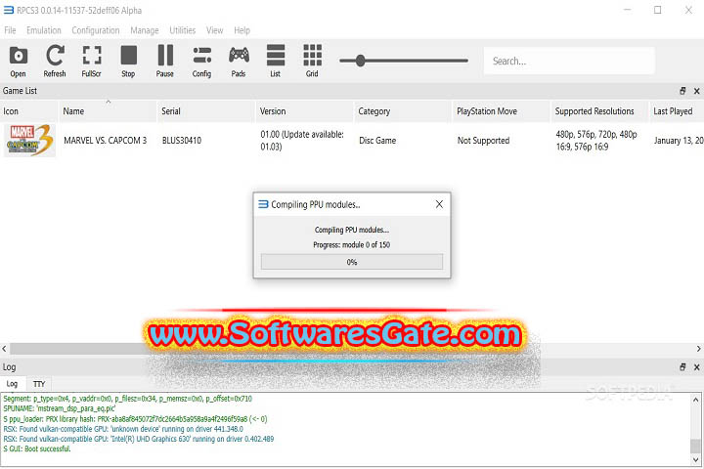The width and height of the screenshot is (704, 469).
Task: Stop emulation with the Stop icon
Action: click(x=128, y=61)
